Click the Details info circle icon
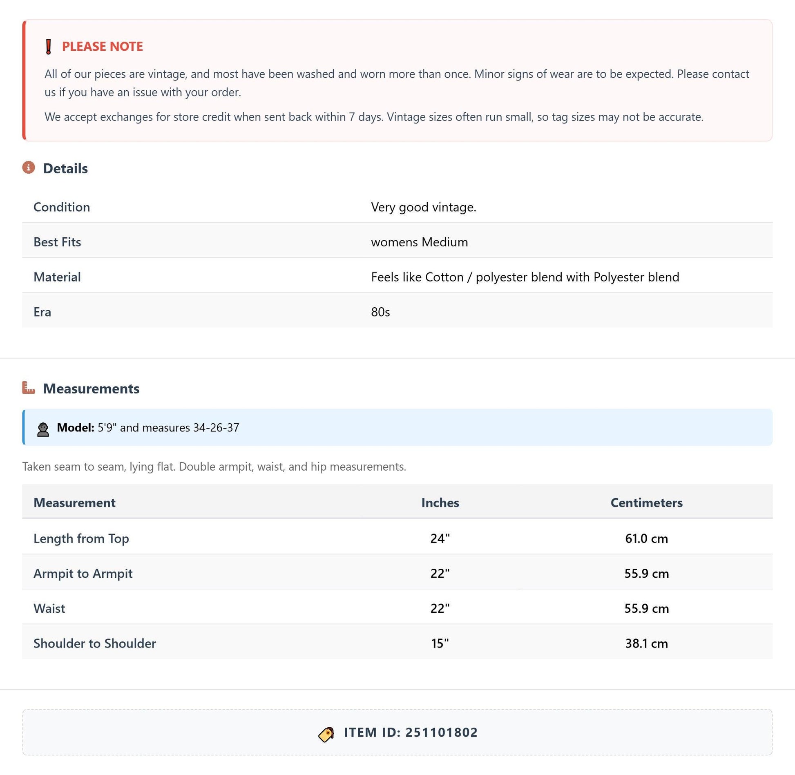 pos(29,168)
